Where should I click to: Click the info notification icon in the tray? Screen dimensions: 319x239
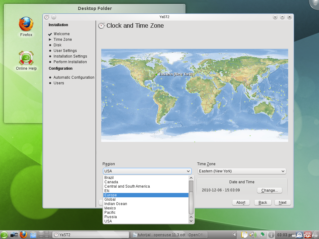click(x=271, y=235)
